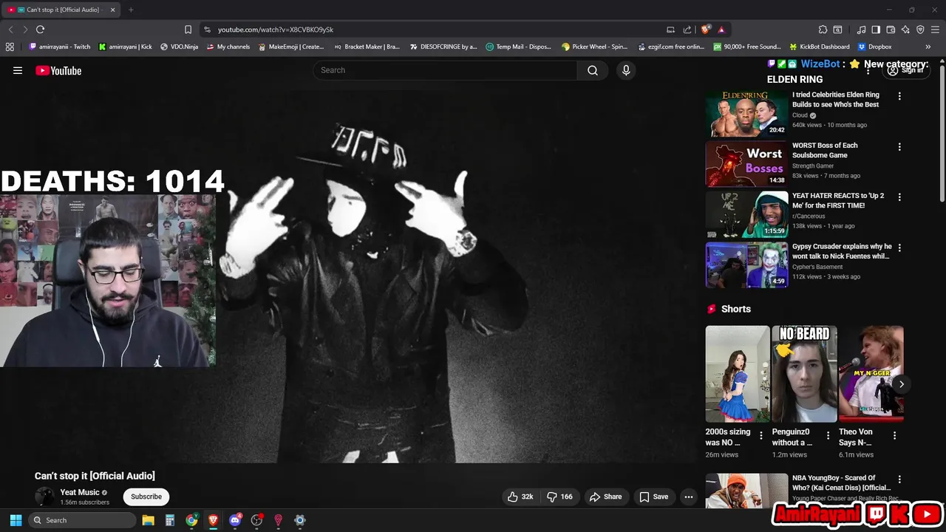Image resolution: width=946 pixels, height=532 pixels.
Task: Open the browser extensions puzzle icon
Action: click(x=823, y=30)
